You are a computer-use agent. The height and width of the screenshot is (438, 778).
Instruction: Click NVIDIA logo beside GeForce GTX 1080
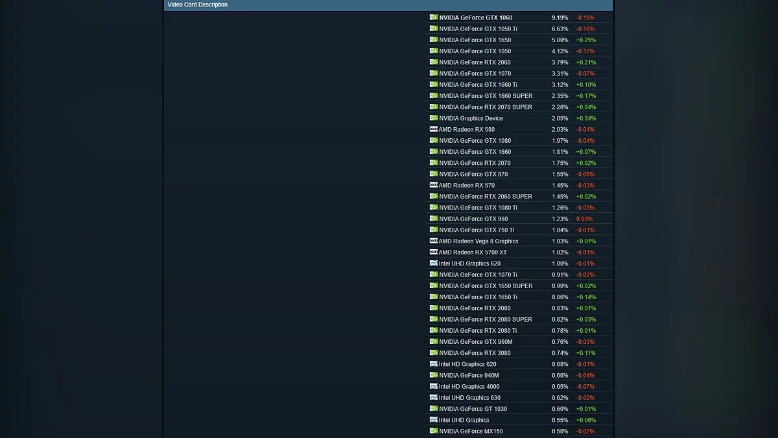(x=434, y=140)
